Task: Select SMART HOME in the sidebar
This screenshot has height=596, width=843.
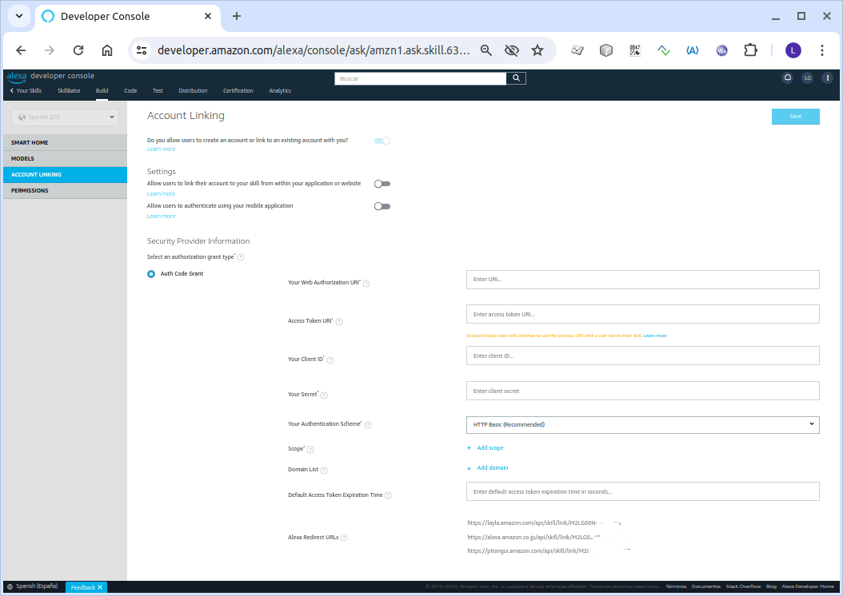Action: click(x=65, y=142)
